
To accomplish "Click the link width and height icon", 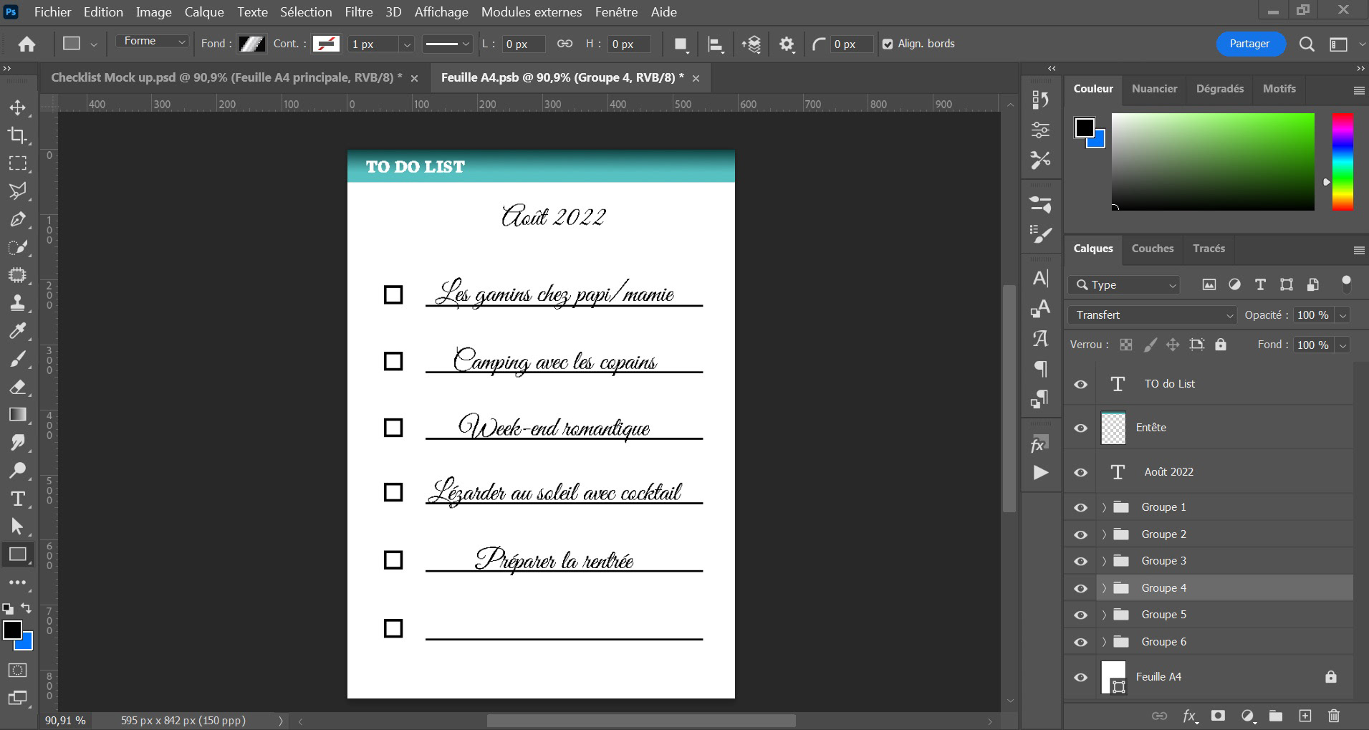I will coord(565,44).
